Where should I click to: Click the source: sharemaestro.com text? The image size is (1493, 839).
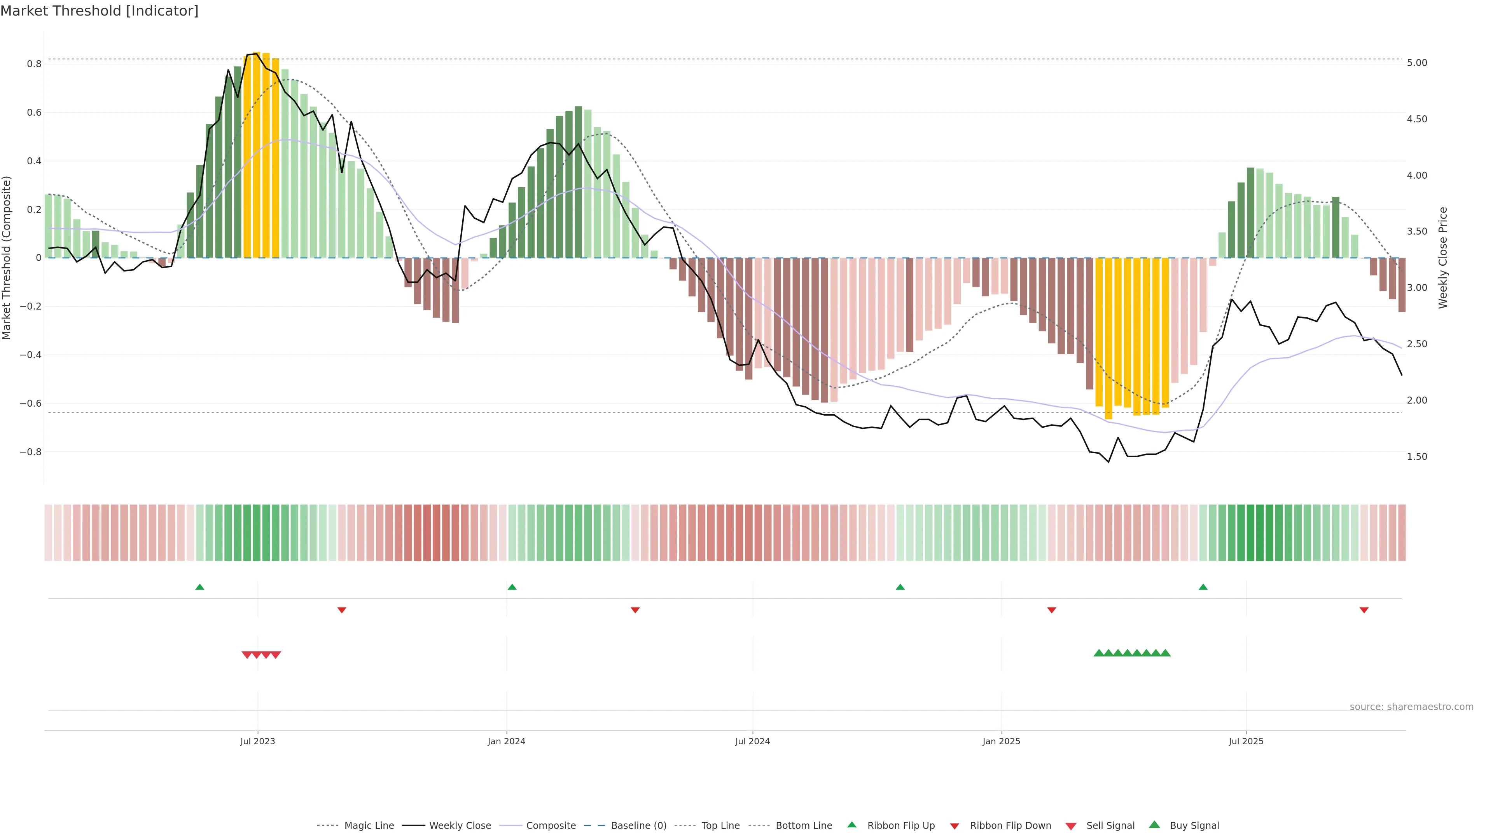point(1411,707)
